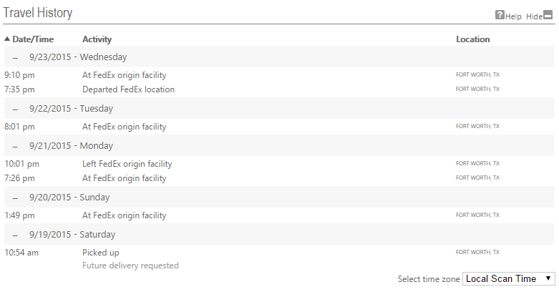The height and width of the screenshot is (292, 559).
Task: Select the Left FedEx origin facility entry
Action: (x=127, y=164)
